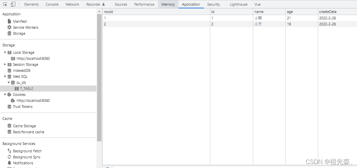Screen dimensions: 357x168
Task: Collapse the Cookies tree node
Action: point(5,95)
